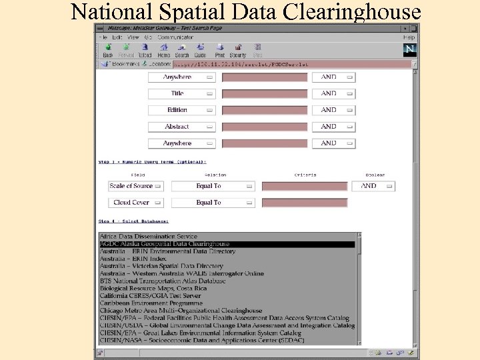
Task: Open Equal To dropdown for Cloud Cover
Action: (x=213, y=203)
